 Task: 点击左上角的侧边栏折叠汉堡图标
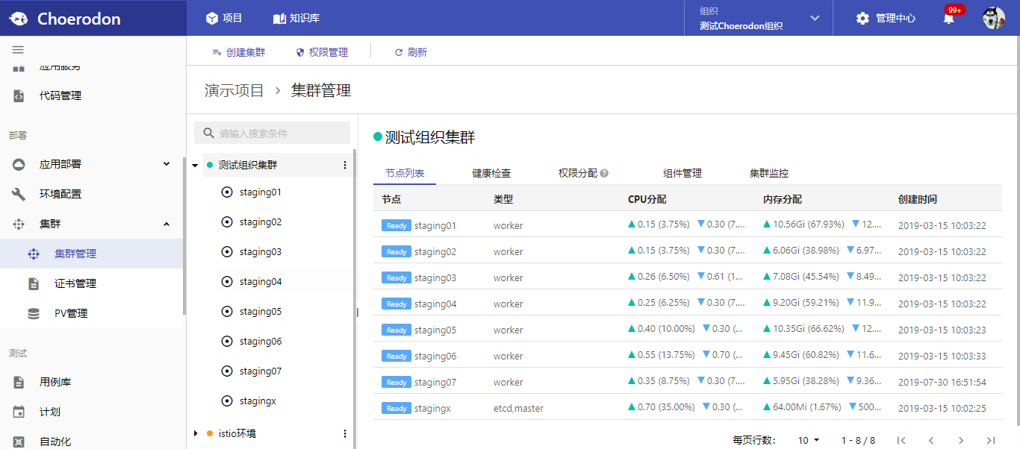pyautogui.click(x=18, y=51)
